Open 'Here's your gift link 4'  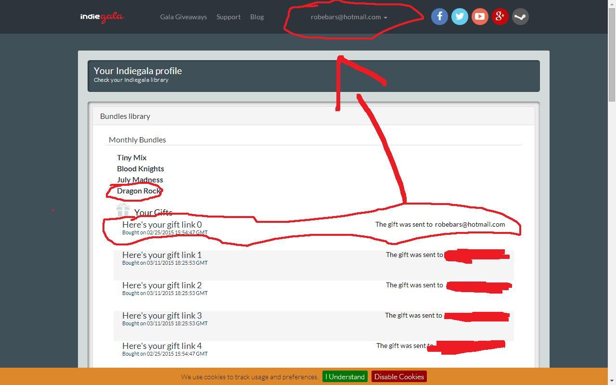162,346
